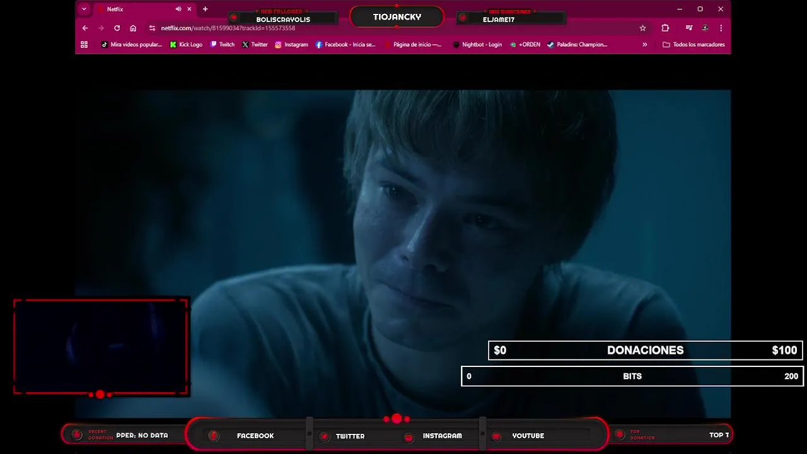Image resolution: width=807 pixels, height=454 pixels.
Task: Open the Twitter bookmark
Action: pyautogui.click(x=255, y=44)
